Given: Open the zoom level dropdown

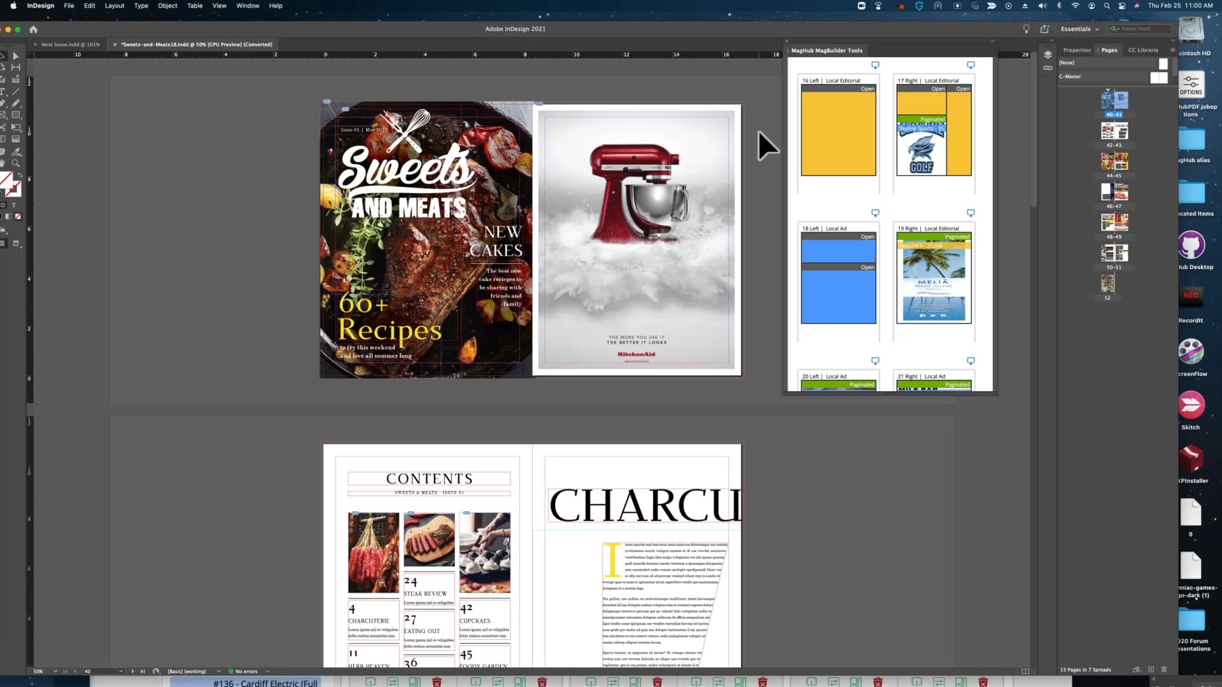Looking at the screenshot, I should (55, 671).
